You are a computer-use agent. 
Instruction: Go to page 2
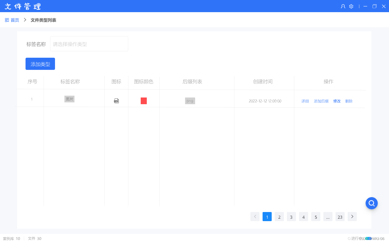279,217
